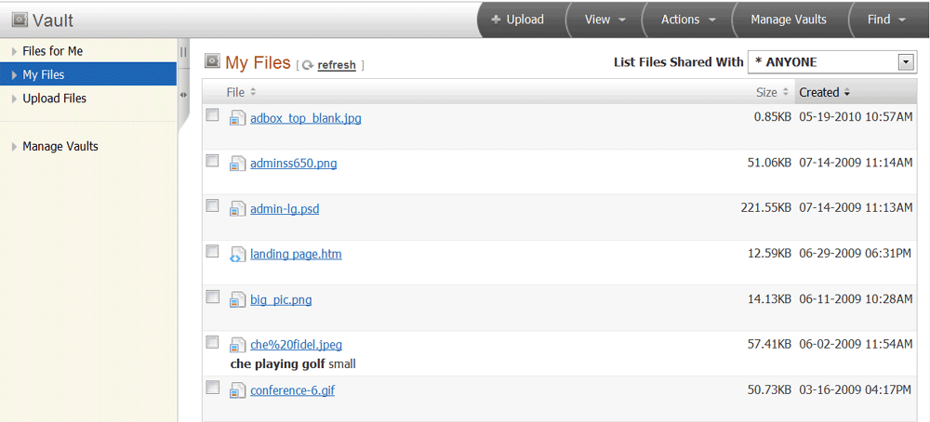Click the 50.73KB size value
Screen dimensions: 930x422
point(769,390)
